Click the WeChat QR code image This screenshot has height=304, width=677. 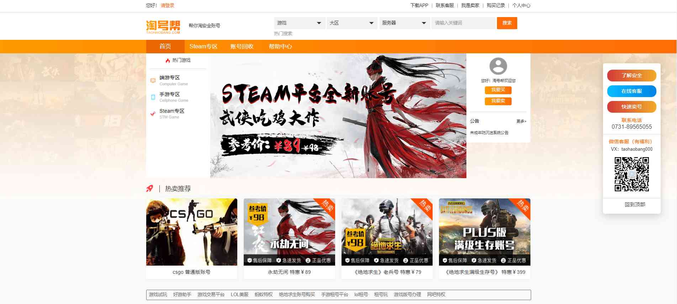click(632, 174)
